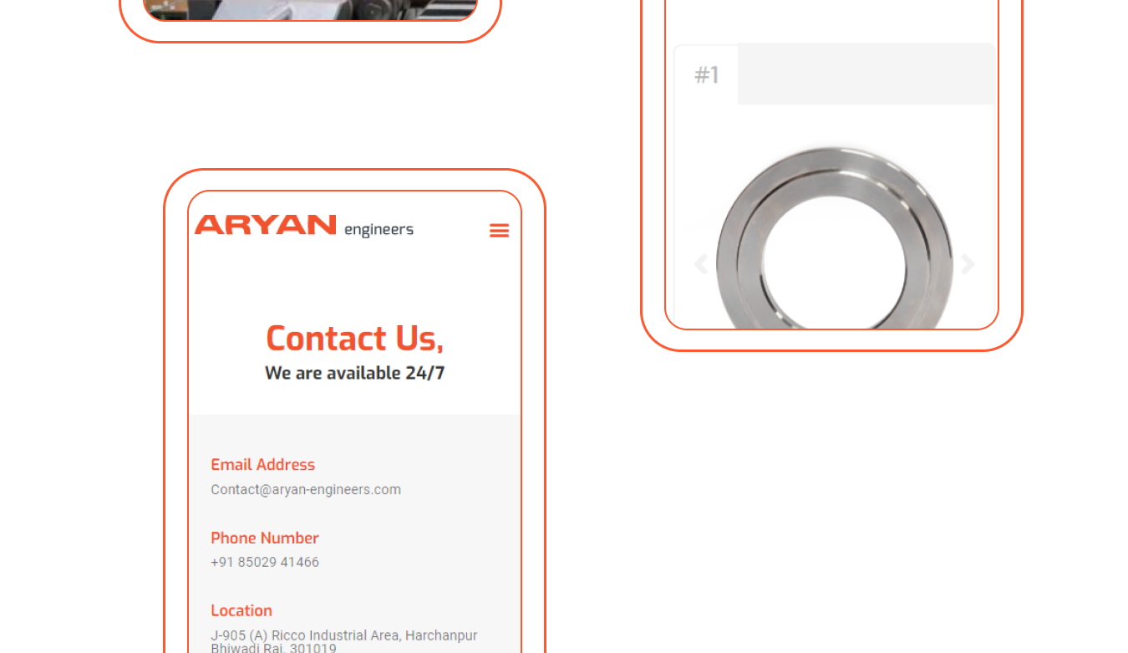
Task: Click the cropped machinery photo at top left
Action: 310,9
